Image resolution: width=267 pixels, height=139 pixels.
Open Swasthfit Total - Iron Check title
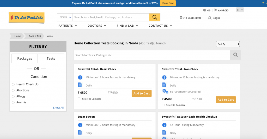pyautogui.click(x=180, y=69)
